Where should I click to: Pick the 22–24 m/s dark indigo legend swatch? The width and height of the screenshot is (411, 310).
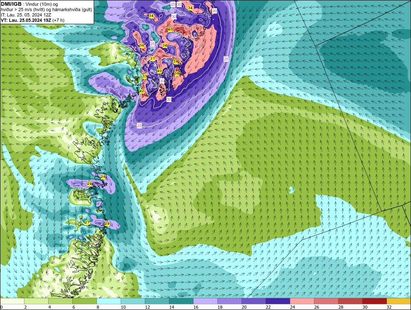point(278,301)
